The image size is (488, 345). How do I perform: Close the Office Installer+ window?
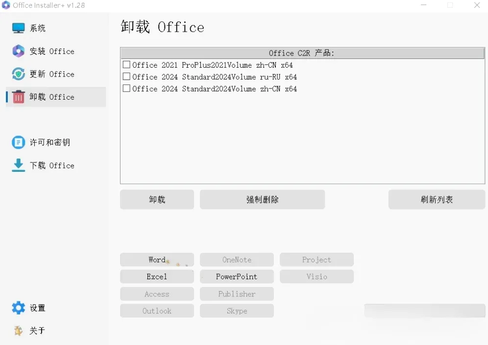click(x=477, y=5)
